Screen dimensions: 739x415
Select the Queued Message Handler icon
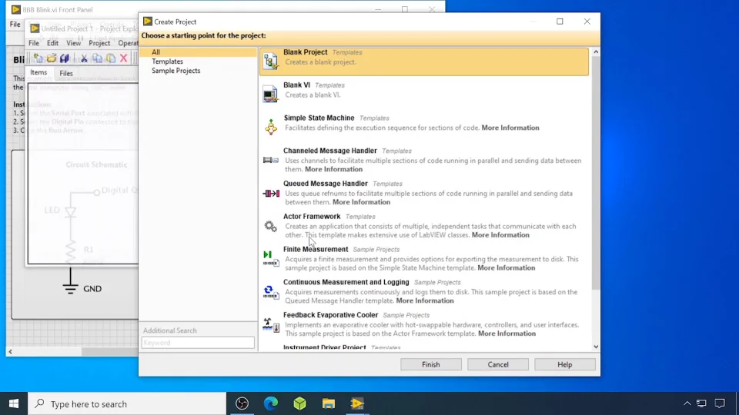tap(271, 193)
